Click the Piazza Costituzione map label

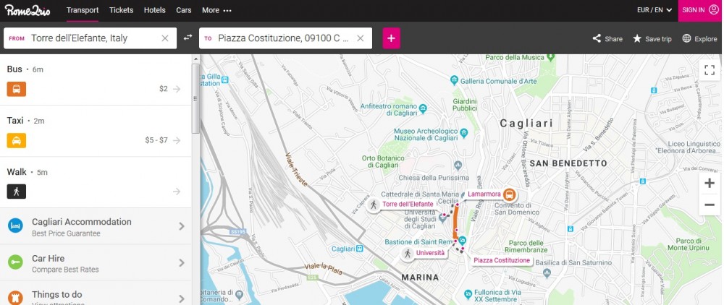tap(502, 260)
